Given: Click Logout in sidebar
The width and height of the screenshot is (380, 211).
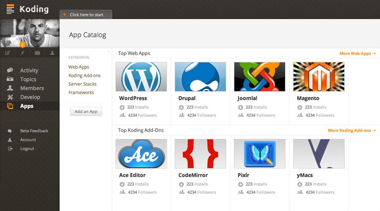Looking at the screenshot, I should coord(27,149).
